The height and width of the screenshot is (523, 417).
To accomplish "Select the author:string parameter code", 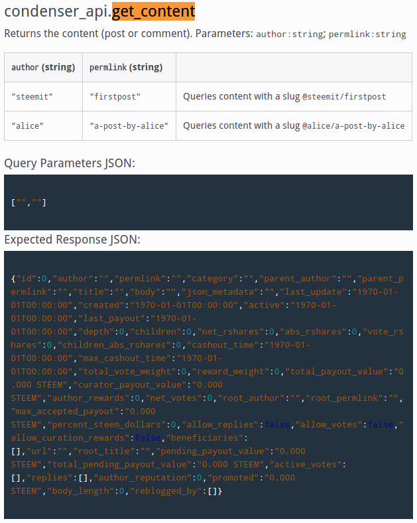I will 290,35.
